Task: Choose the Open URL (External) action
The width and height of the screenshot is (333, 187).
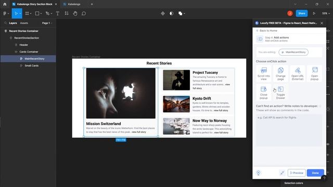Action: 297,74
